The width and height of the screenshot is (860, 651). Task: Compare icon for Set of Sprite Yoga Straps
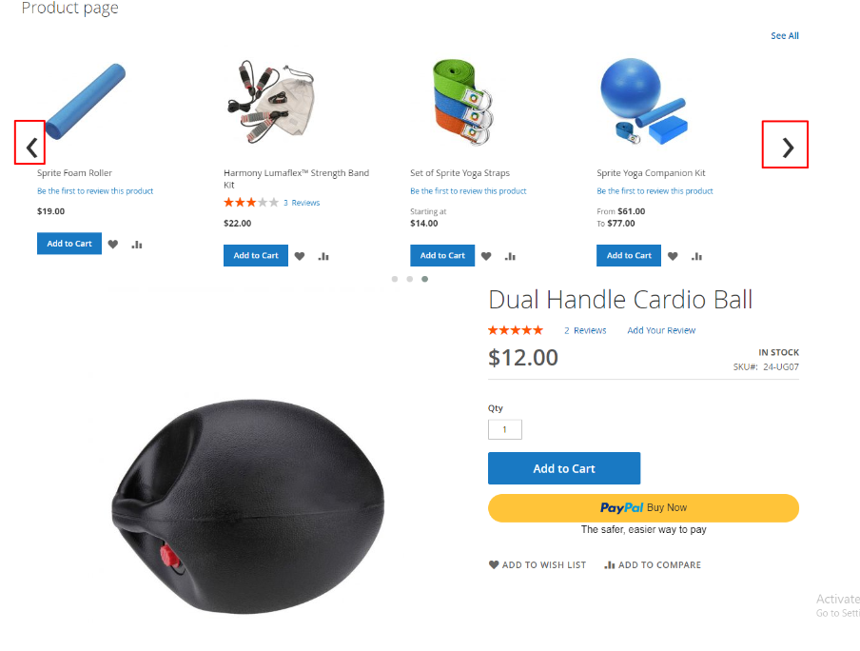510,256
